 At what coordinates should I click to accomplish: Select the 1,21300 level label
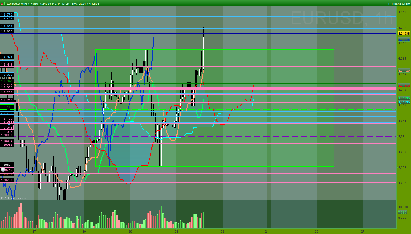7,87
